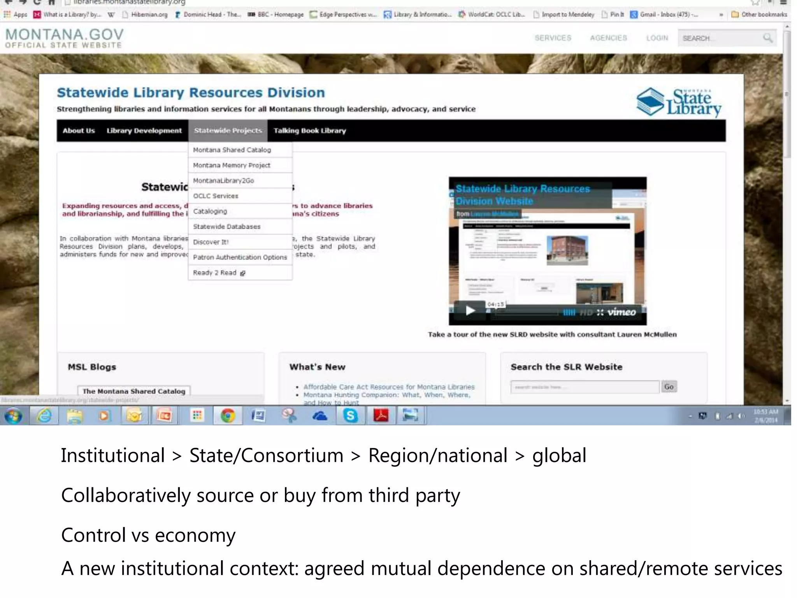Reload the page
This screenshot has width=797, height=598.
pos(37,2)
